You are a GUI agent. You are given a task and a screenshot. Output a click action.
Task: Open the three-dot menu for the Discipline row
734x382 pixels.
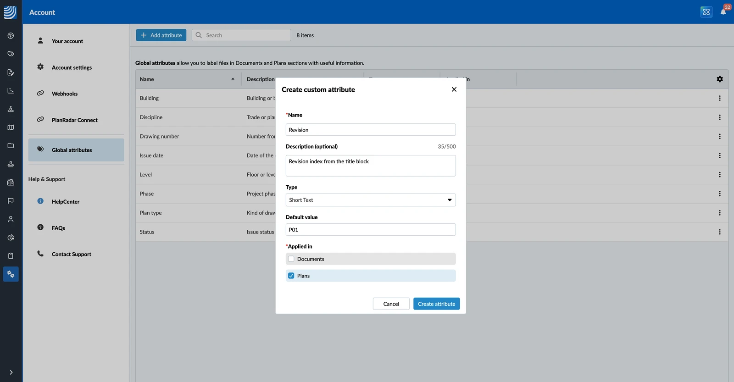pyautogui.click(x=720, y=117)
